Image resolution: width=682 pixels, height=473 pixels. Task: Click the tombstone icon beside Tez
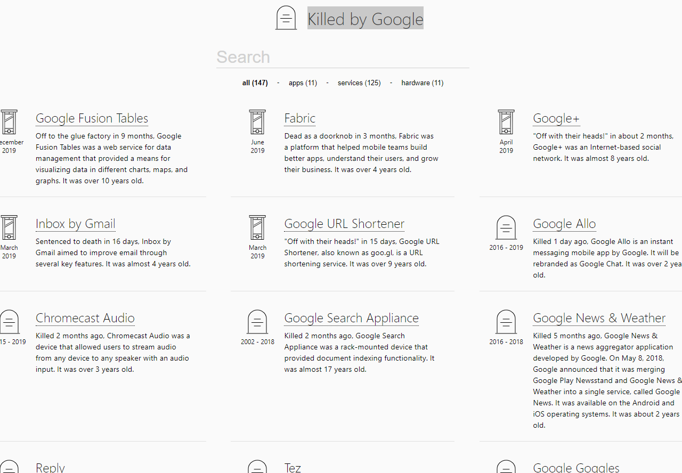257,466
